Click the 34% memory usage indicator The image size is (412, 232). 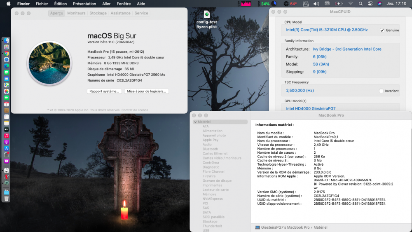coord(267,4)
